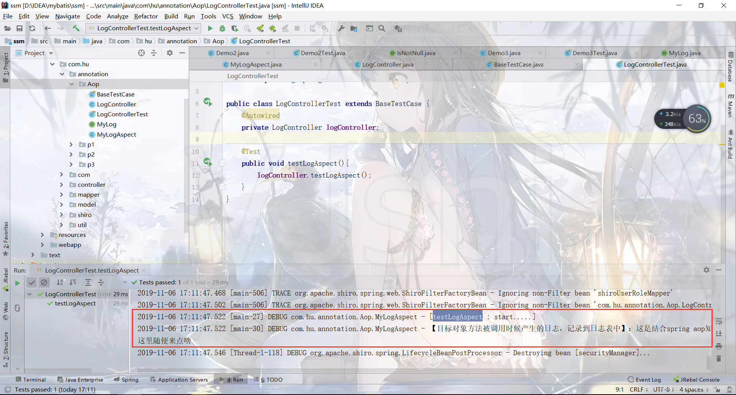Sort tests alphabetically in Run panel
The height and width of the screenshot is (395, 736).
[x=60, y=282]
